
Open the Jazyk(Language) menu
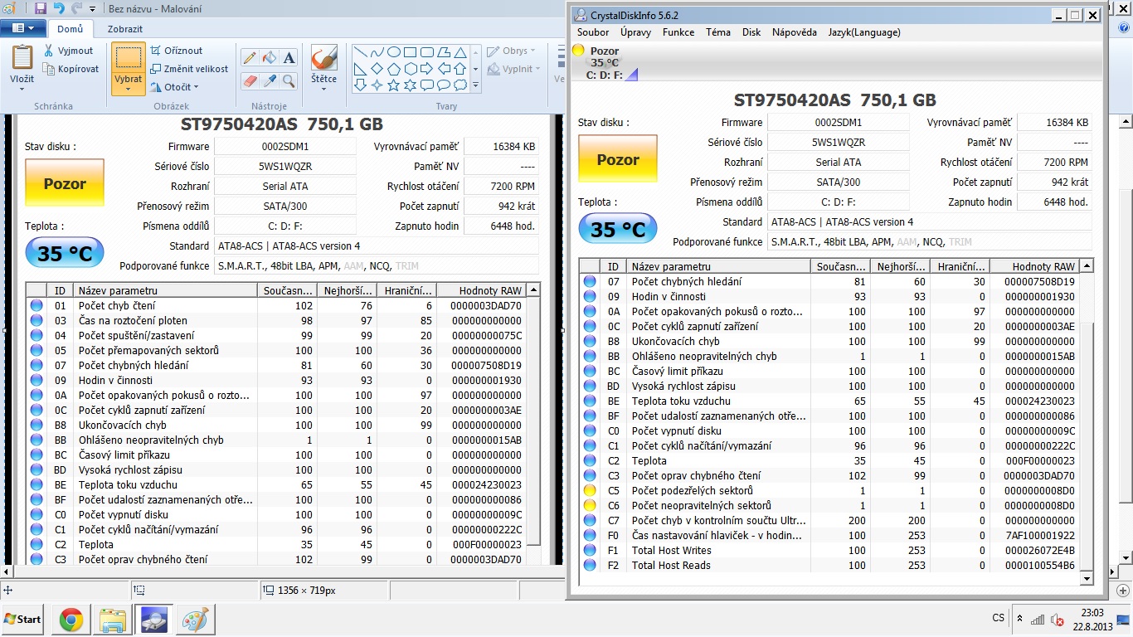click(x=863, y=32)
